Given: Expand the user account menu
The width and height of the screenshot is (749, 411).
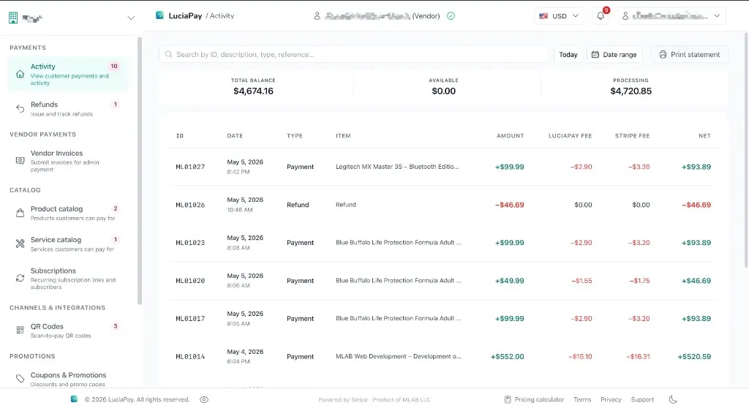Looking at the screenshot, I should pos(671,16).
